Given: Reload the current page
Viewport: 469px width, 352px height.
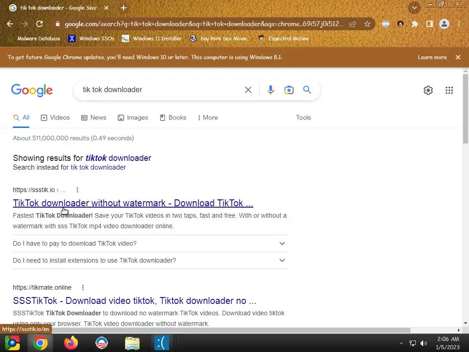Looking at the screenshot, I should pyautogui.click(x=39, y=24).
